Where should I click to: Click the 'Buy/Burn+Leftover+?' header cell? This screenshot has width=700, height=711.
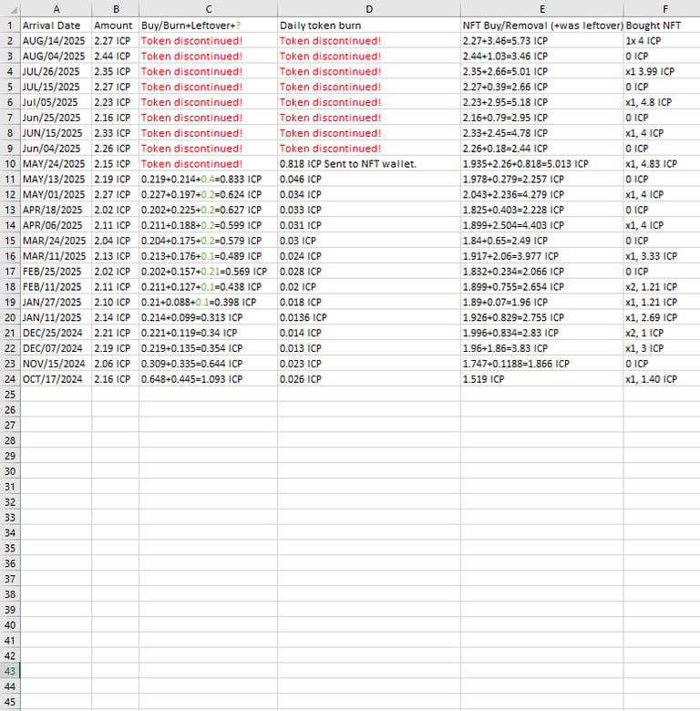(x=209, y=26)
